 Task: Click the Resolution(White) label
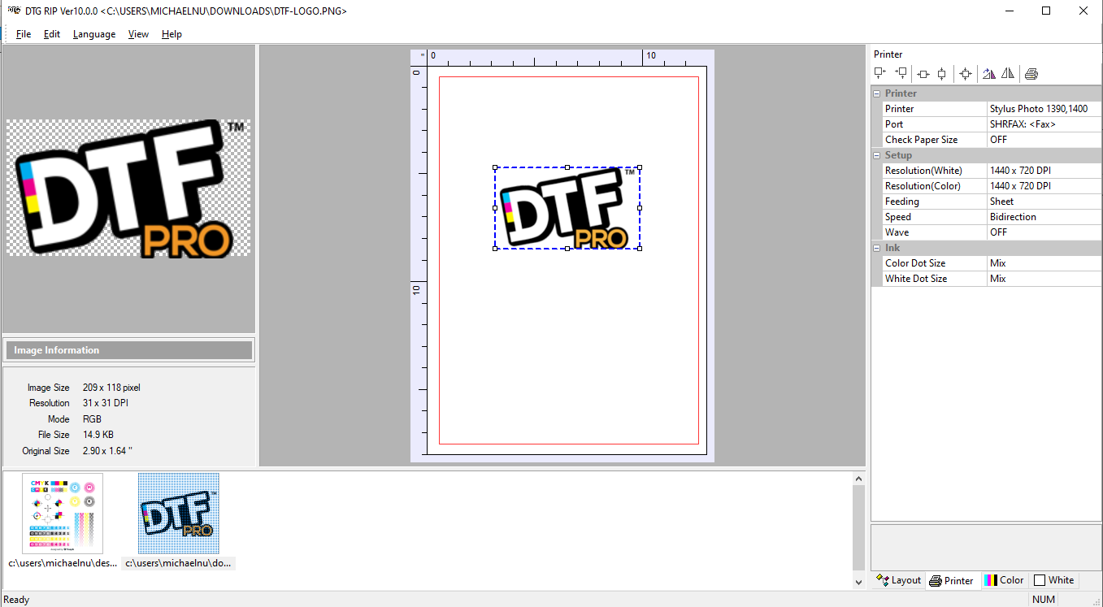pos(935,171)
